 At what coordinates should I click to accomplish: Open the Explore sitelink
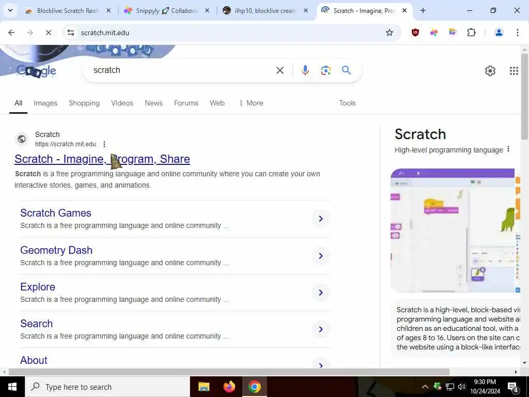pyautogui.click(x=37, y=286)
